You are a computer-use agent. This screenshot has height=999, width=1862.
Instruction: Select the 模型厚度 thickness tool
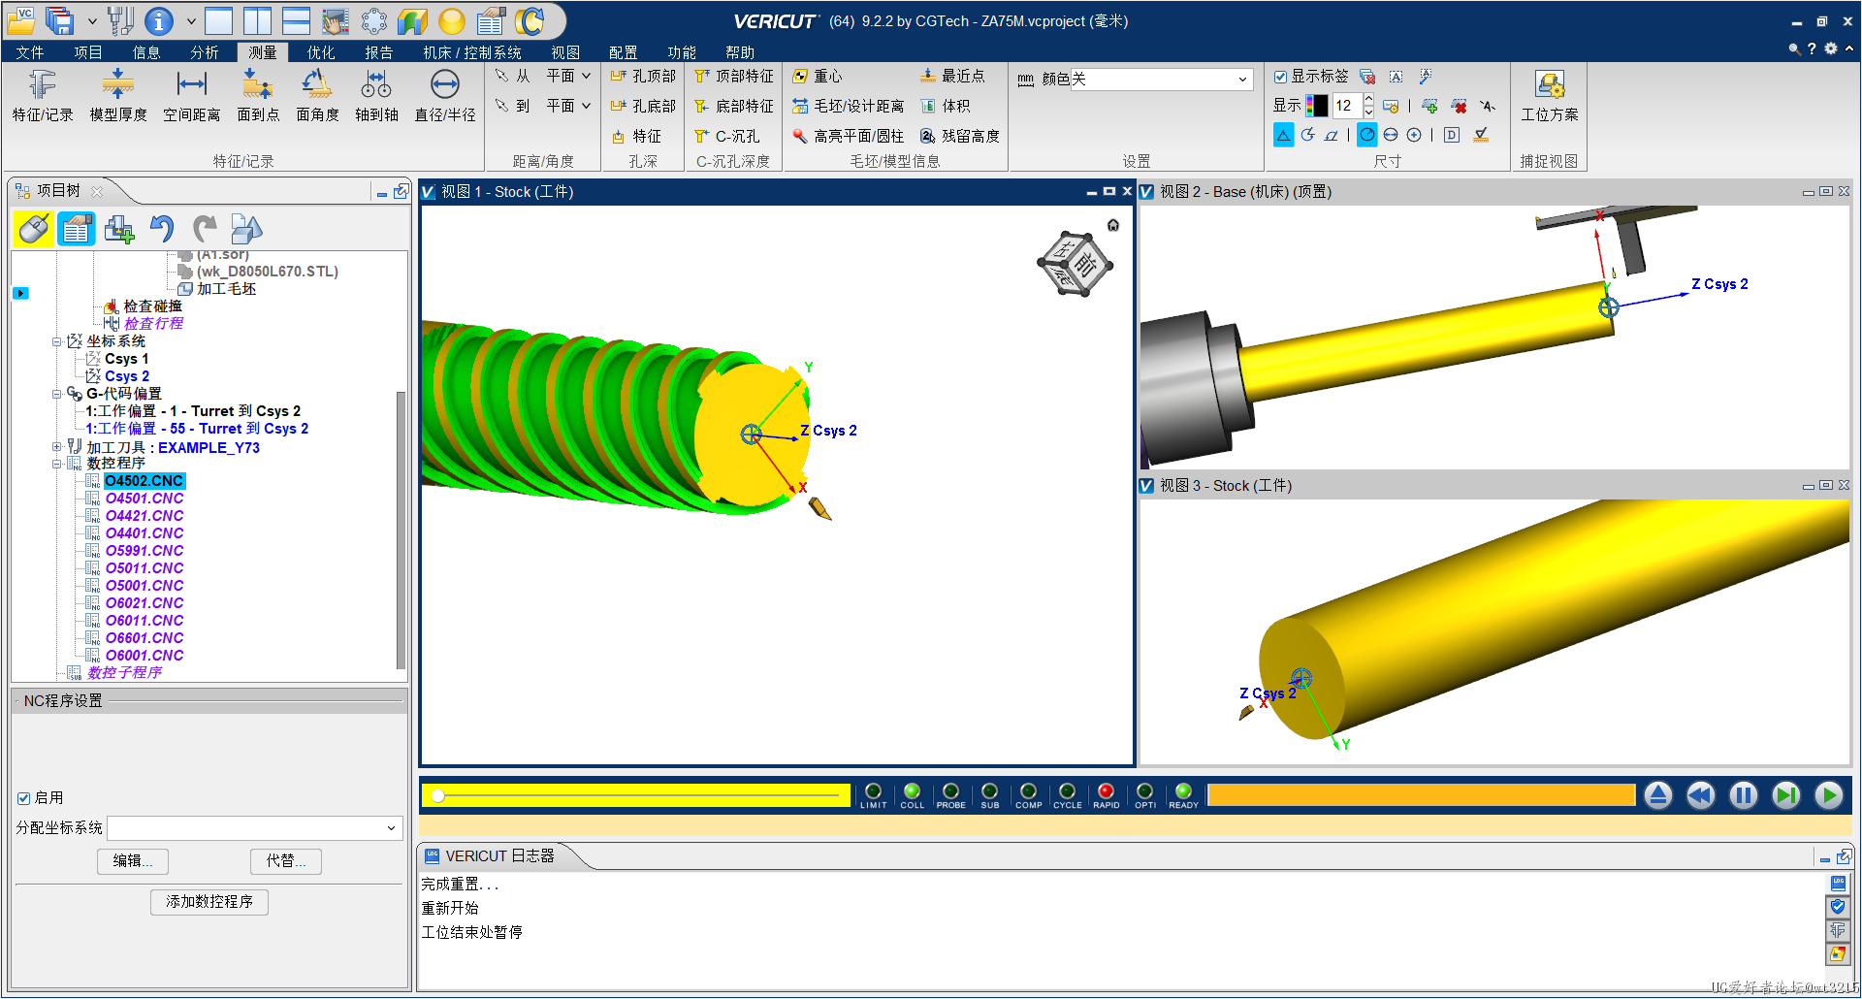[118, 96]
